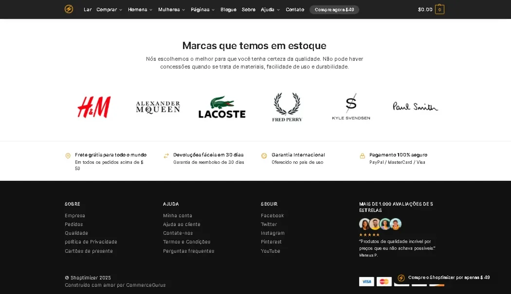Open the Contate-nos footer link
This screenshot has height=294, width=511.
coord(178,233)
